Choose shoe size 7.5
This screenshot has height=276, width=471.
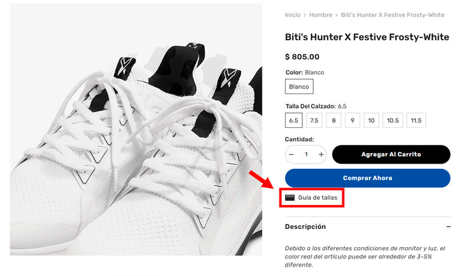pyautogui.click(x=314, y=120)
